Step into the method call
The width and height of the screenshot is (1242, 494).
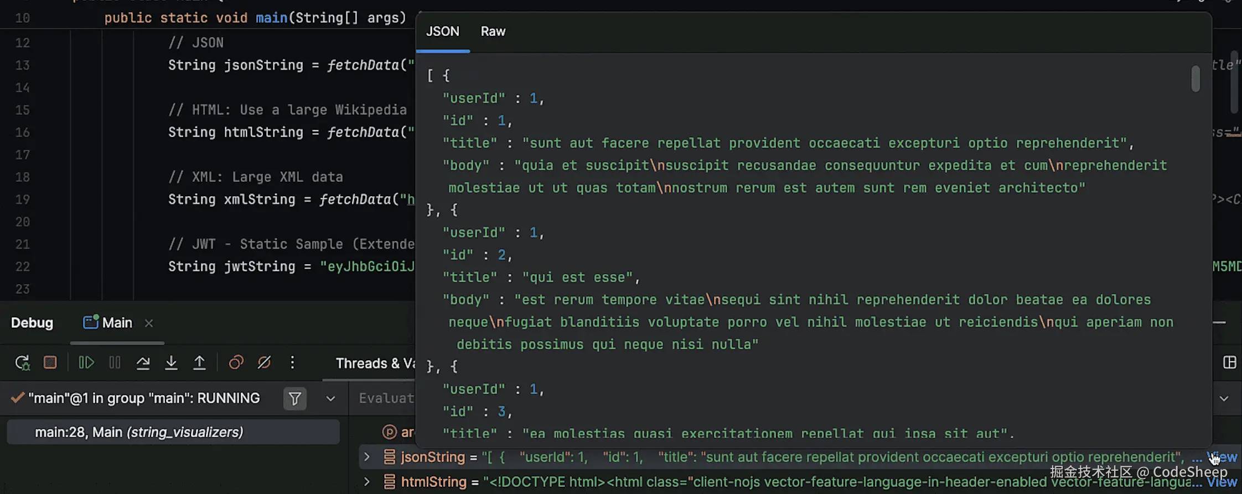pos(171,363)
